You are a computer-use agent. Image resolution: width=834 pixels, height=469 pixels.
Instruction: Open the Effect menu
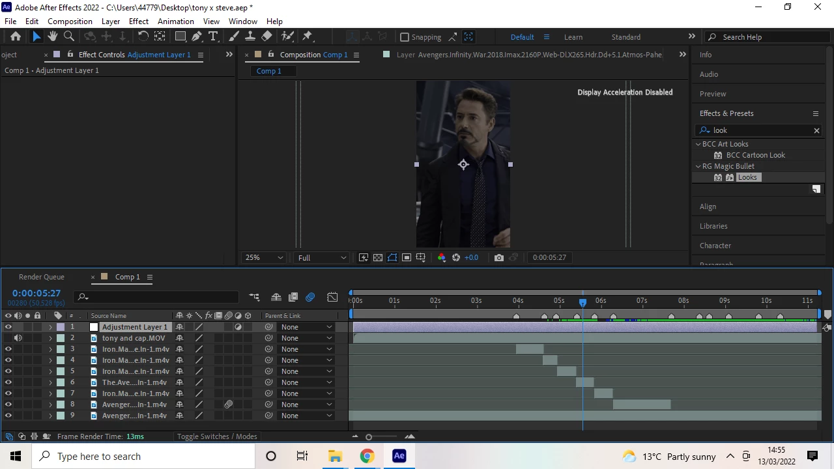tap(139, 21)
